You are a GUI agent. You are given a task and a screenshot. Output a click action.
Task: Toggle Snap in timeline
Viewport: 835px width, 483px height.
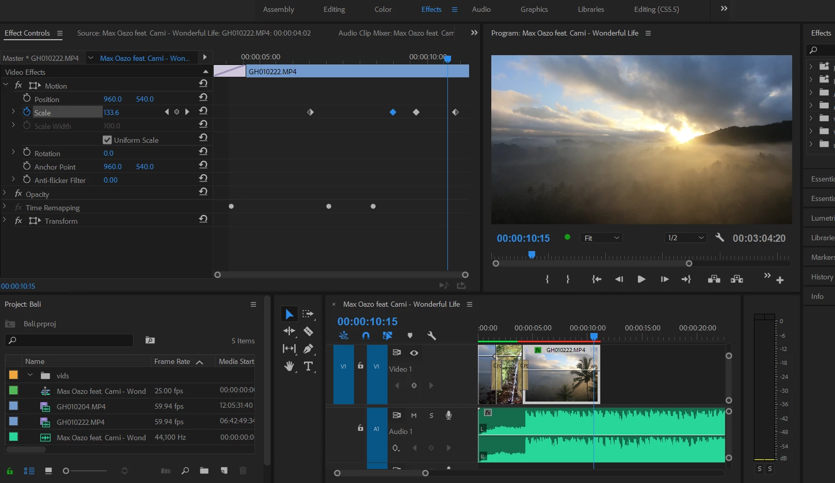(x=366, y=336)
